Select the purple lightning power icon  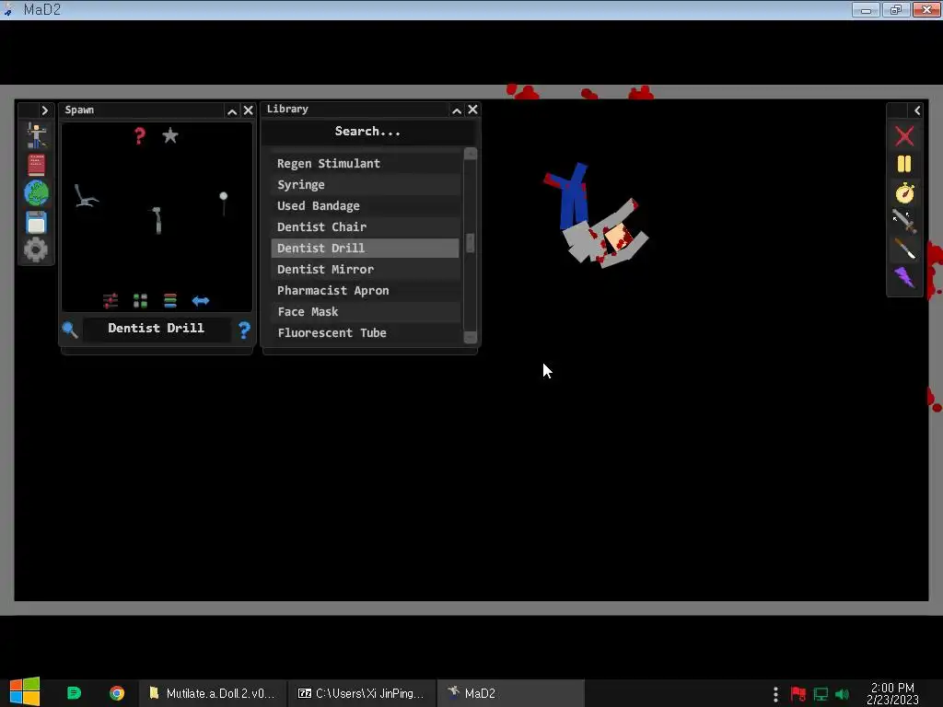(x=904, y=277)
